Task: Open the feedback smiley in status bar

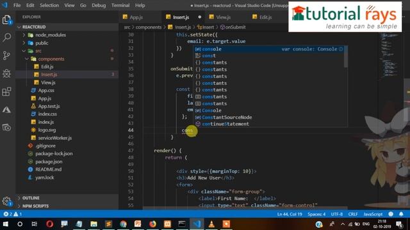Action: 391,214
